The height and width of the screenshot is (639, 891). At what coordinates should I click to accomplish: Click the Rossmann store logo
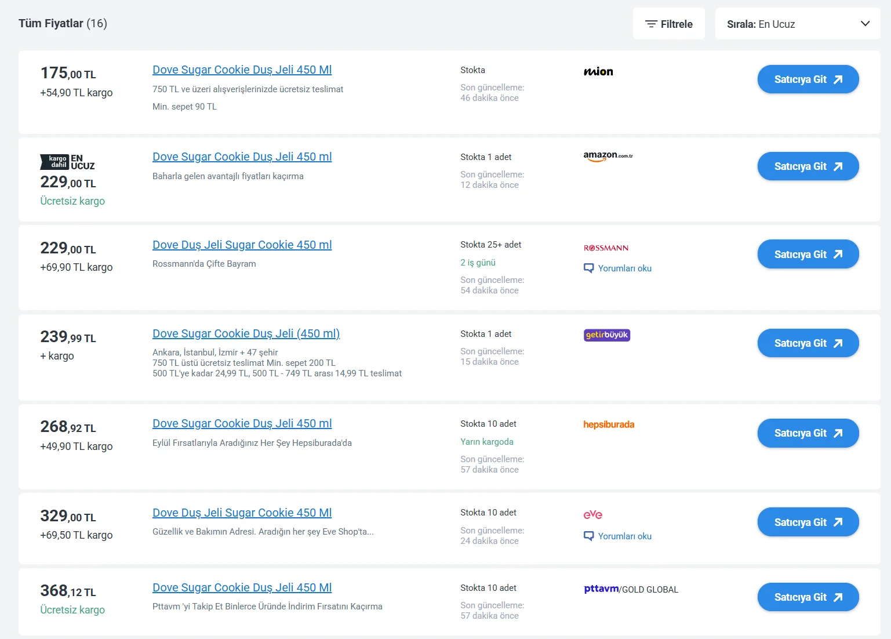606,248
